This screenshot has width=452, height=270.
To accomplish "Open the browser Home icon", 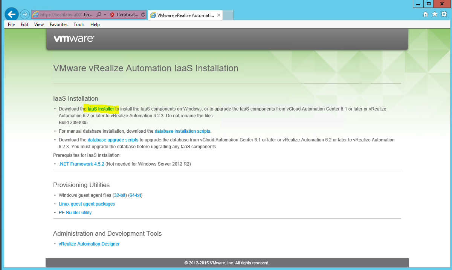I will coord(426,14).
